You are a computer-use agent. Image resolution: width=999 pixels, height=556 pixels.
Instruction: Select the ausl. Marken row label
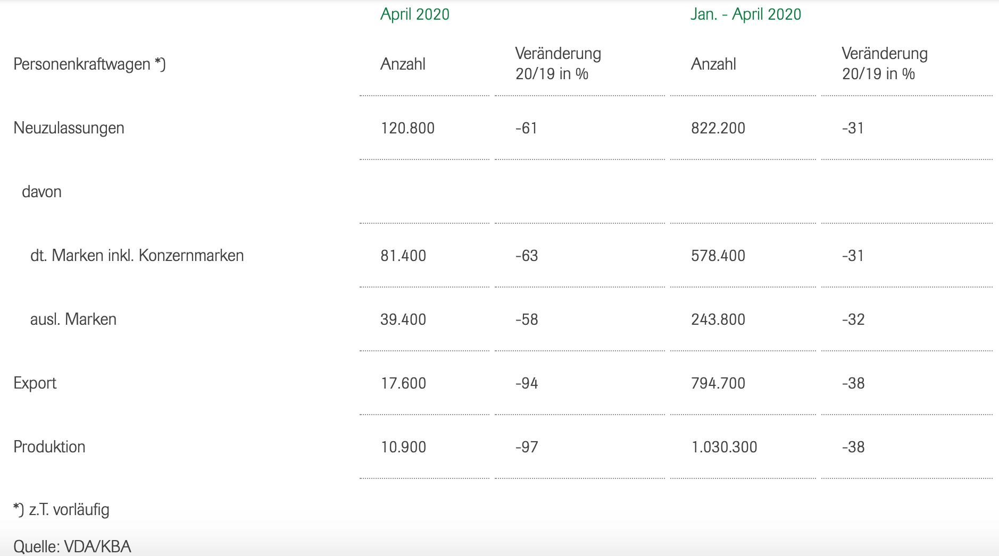[x=73, y=319]
